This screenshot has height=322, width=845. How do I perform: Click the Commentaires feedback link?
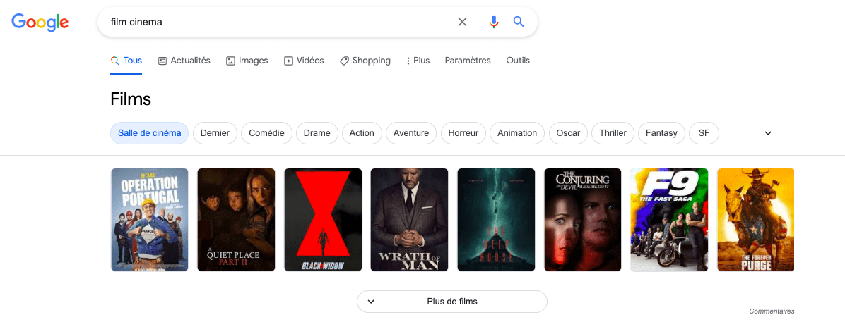772,311
